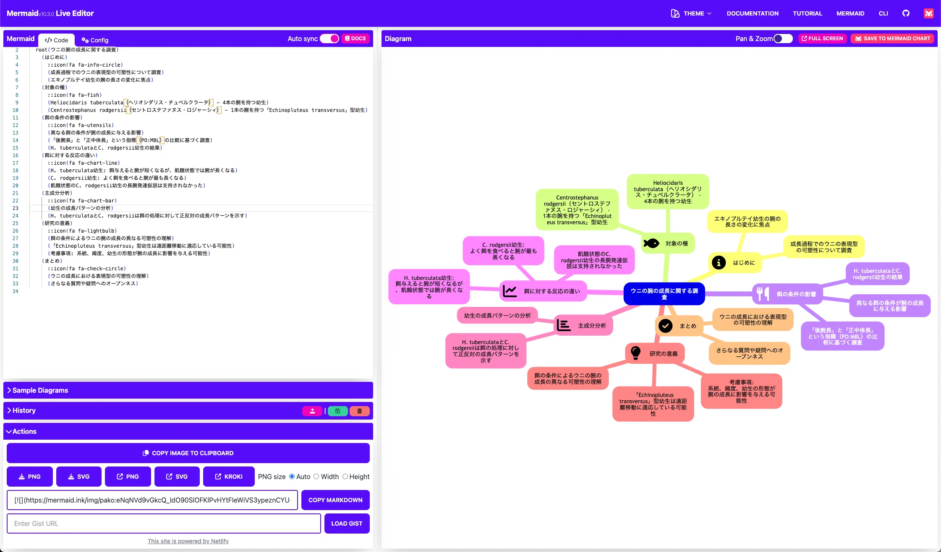941x552 pixels.
Task: Click the line chart icon on the 餌に対する反応の違い node
Action: 510,291
